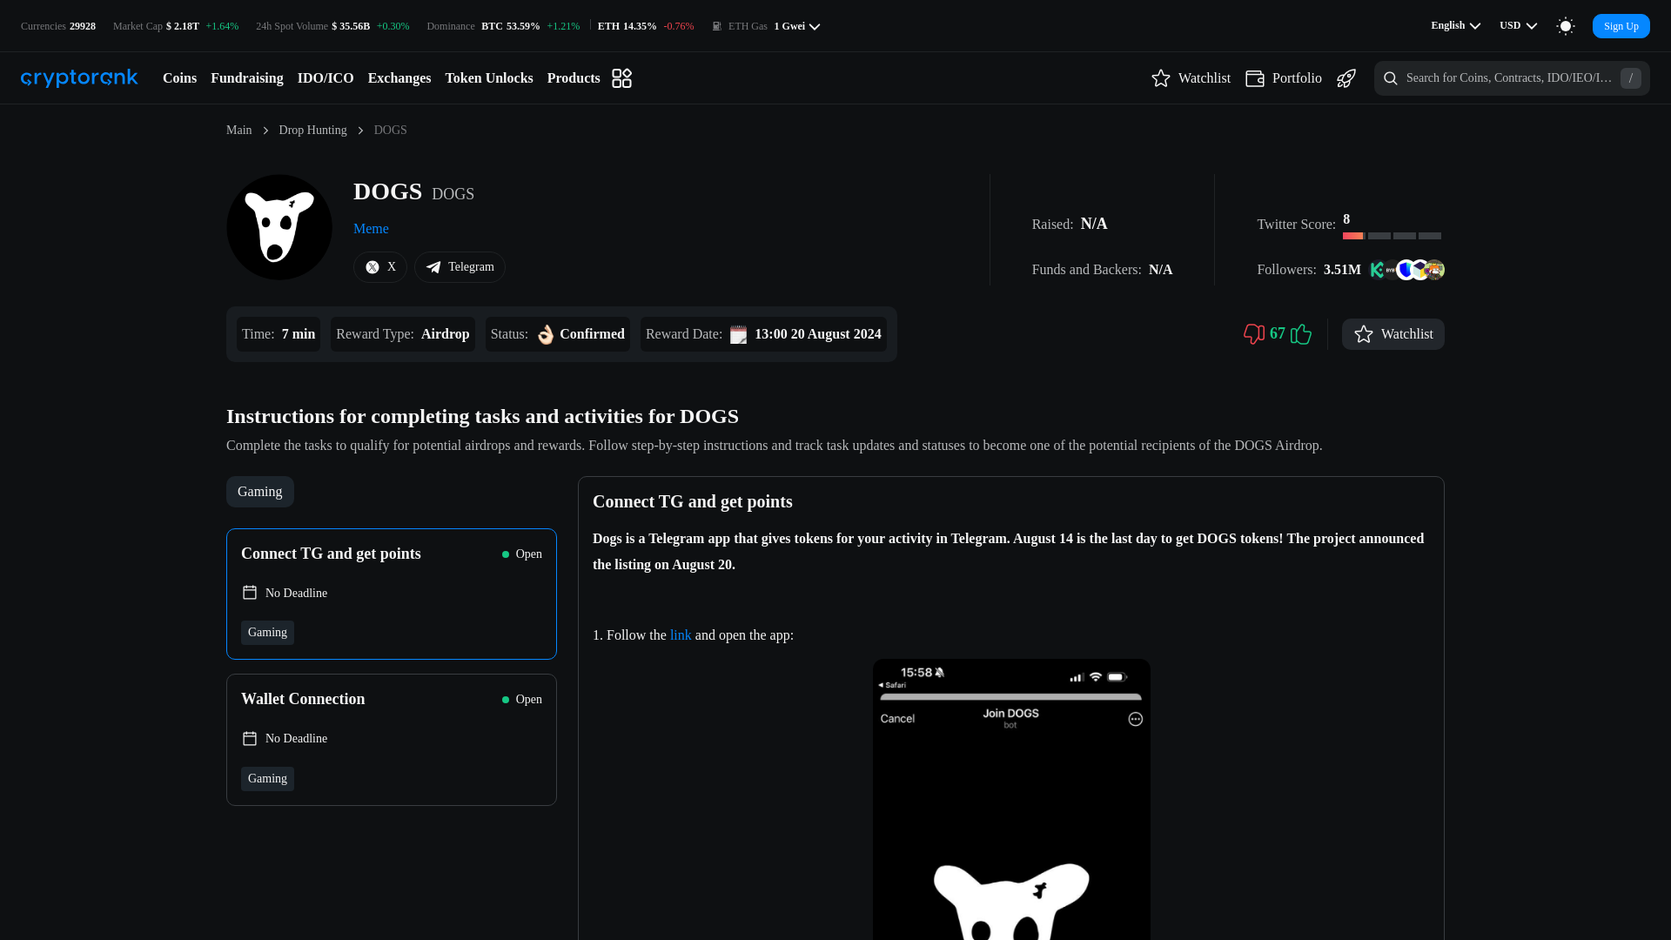
Task: Click the search magnifier icon
Action: (1391, 78)
